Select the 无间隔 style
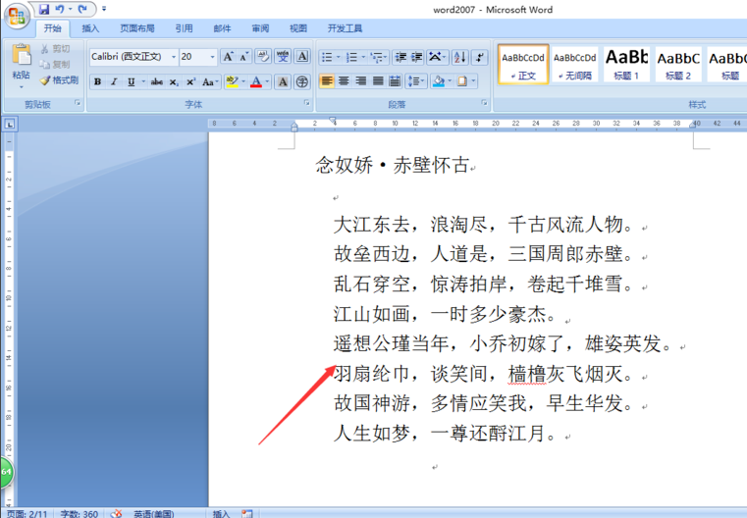This screenshot has width=747, height=518. 574,65
